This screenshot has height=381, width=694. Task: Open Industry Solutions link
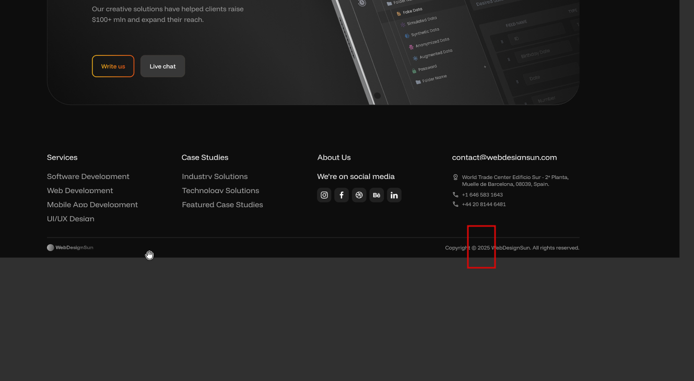pyautogui.click(x=215, y=176)
